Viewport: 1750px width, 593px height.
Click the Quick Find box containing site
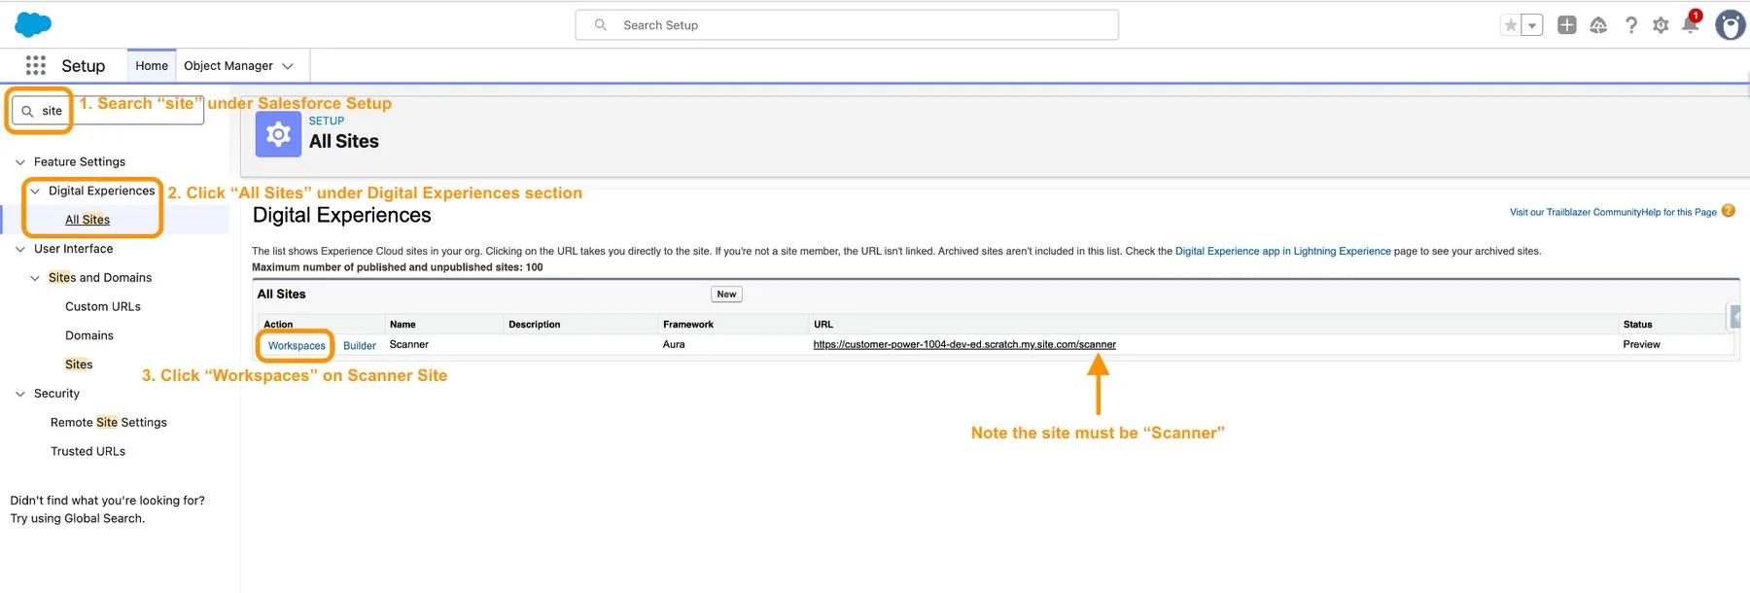[x=108, y=110]
